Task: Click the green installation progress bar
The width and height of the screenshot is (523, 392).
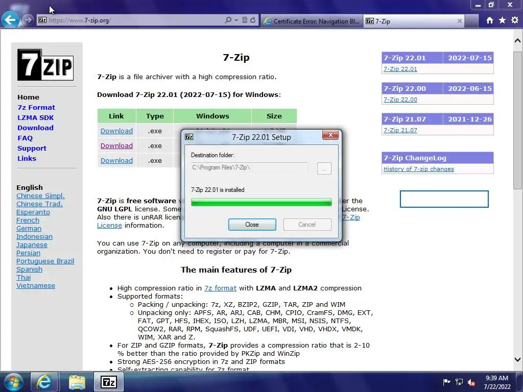Action: pyautogui.click(x=261, y=202)
